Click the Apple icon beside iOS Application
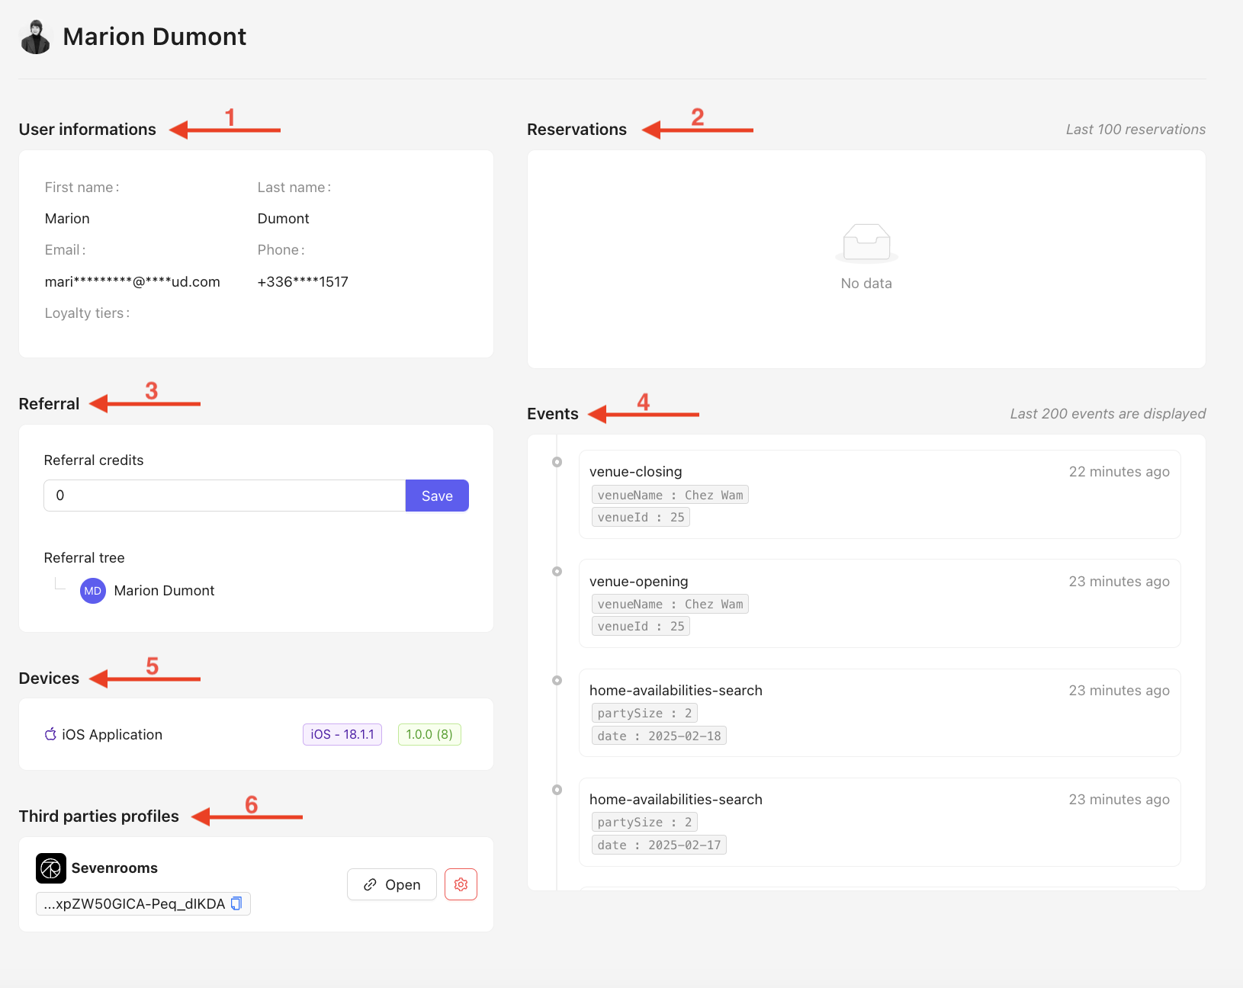The height and width of the screenshot is (988, 1243). [x=50, y=734]
